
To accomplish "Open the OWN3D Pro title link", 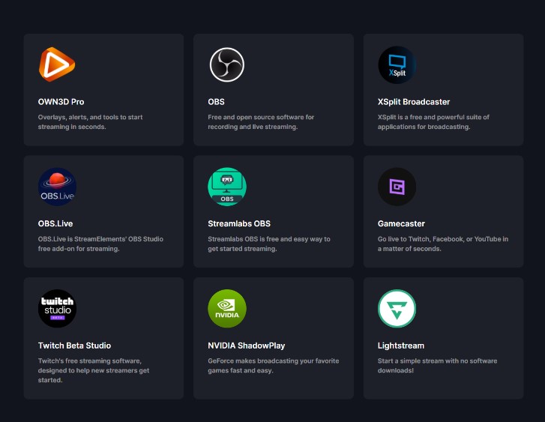I will pos(61,102).
